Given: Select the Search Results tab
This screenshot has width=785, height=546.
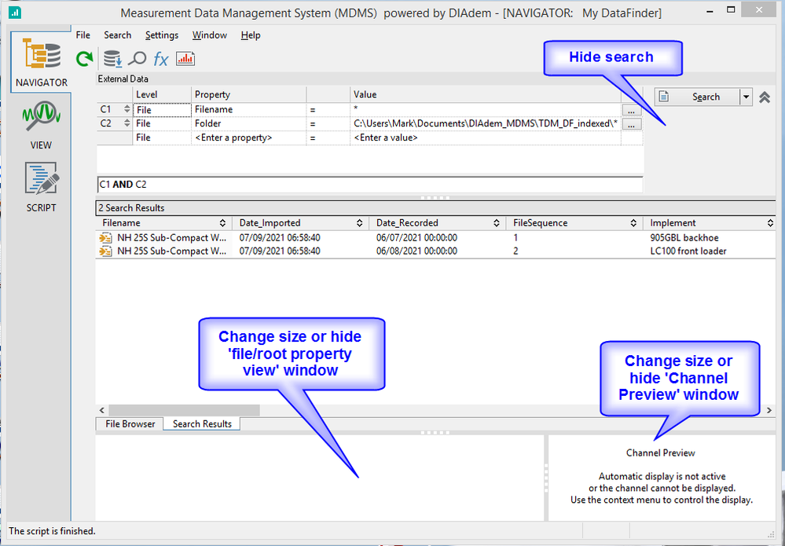Looking at the screenshot, I should 202,424.
